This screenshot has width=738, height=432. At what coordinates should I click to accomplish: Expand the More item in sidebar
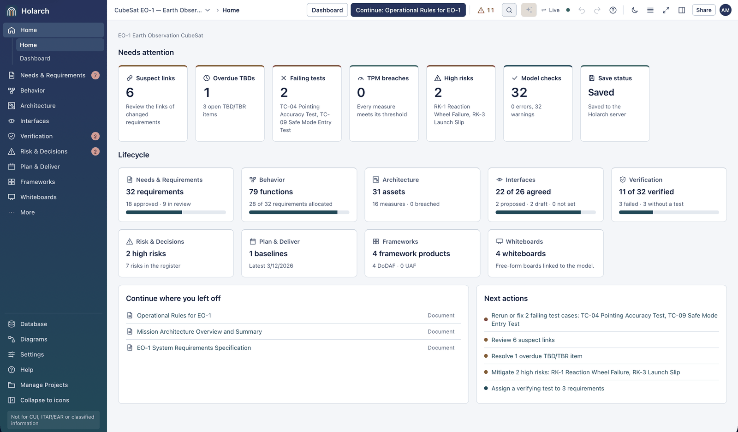pos(54,212)
